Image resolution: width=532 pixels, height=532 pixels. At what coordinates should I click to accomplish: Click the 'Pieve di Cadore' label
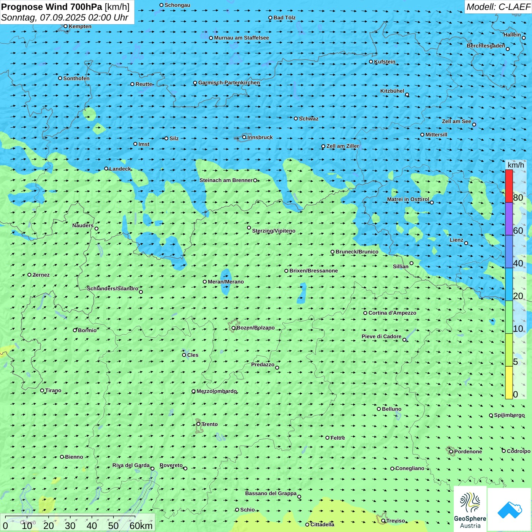coord(382,336)
